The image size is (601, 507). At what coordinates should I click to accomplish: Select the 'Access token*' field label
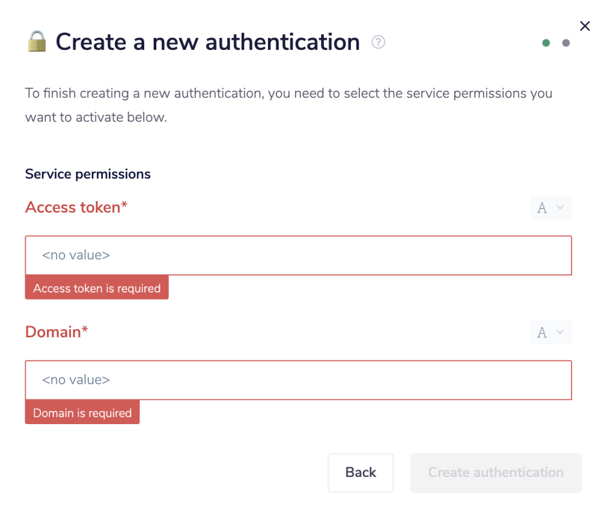76,207
